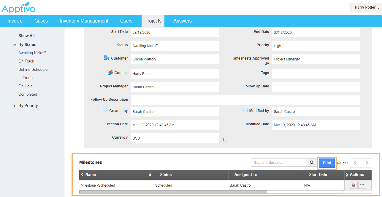Click the Search milestones input field

(x=278, y=163)
